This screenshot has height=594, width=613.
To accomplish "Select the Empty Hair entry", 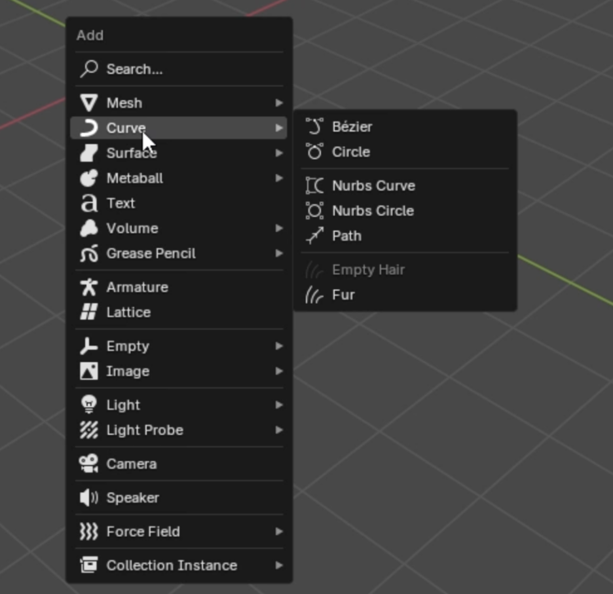I will click(x=405, y=270).
